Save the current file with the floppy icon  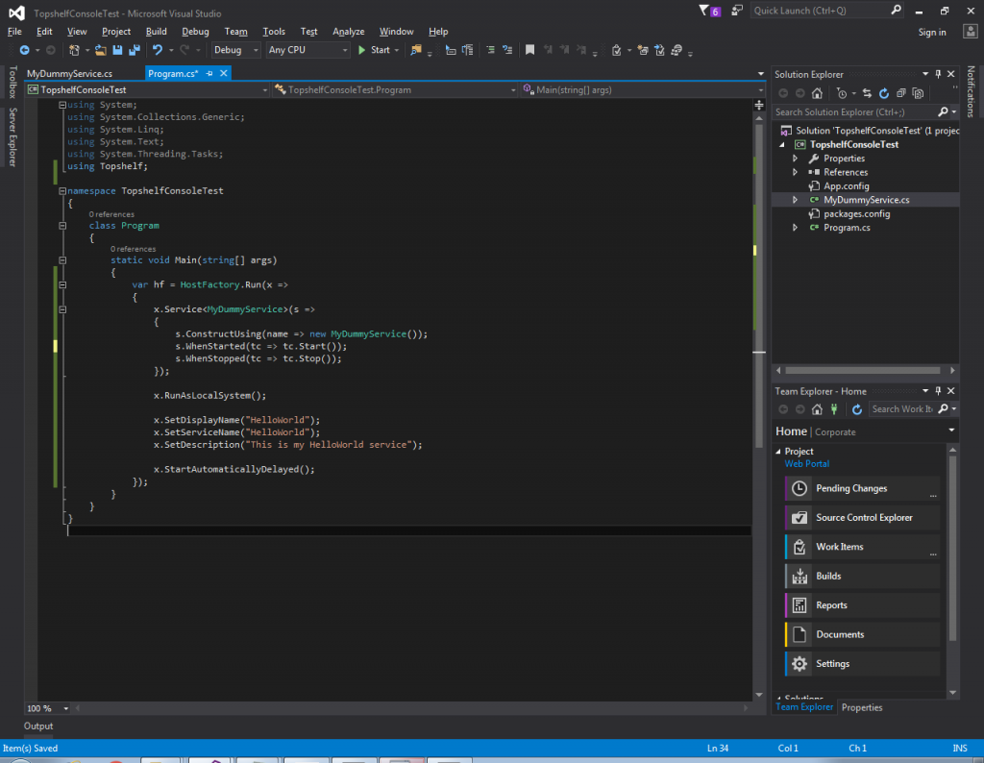point(117,50)
